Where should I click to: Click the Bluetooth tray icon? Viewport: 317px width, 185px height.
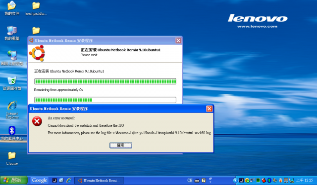[x=269, y=181]
